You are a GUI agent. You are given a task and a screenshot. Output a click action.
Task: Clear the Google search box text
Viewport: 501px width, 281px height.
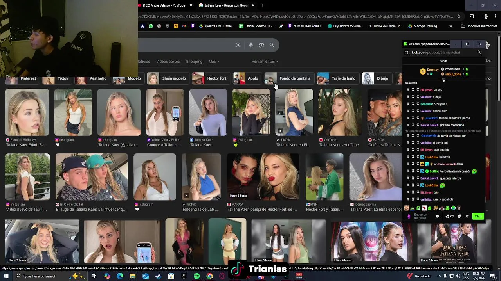pos(238,45)
